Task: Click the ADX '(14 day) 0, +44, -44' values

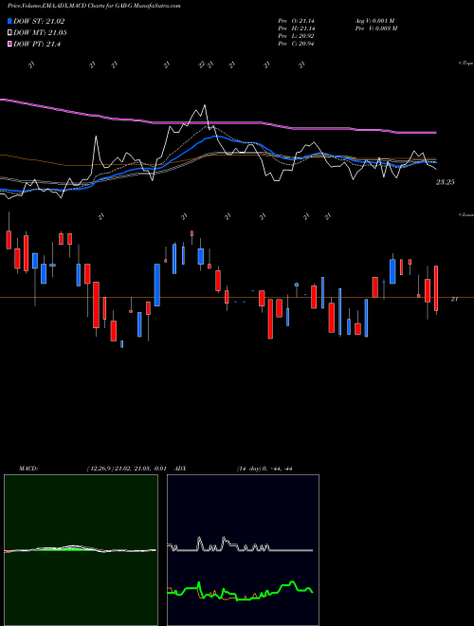Action: pyautogui.click(x=264, y=469)
